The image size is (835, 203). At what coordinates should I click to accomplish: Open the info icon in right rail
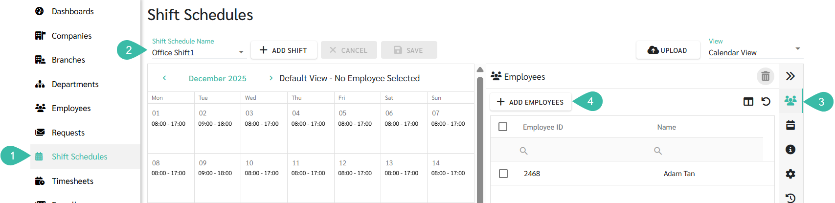pyautogui.click(x=790, y=150)
